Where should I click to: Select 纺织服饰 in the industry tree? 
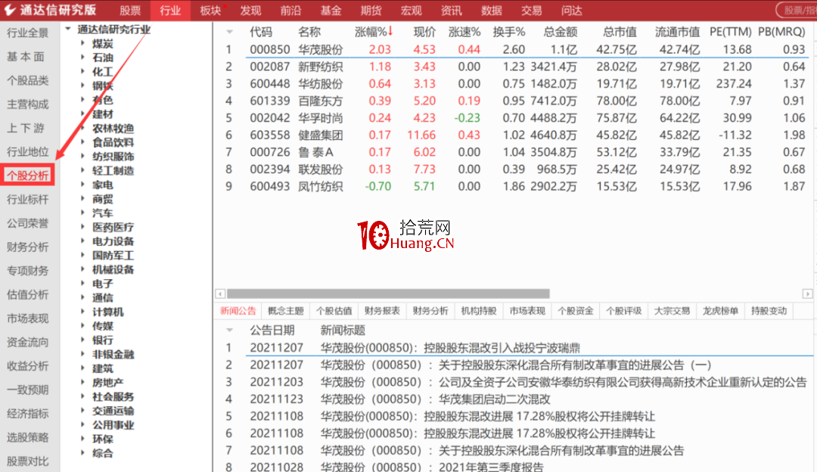tap(113, 157)
